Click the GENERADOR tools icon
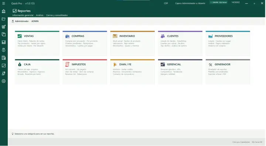 (210, 64)
